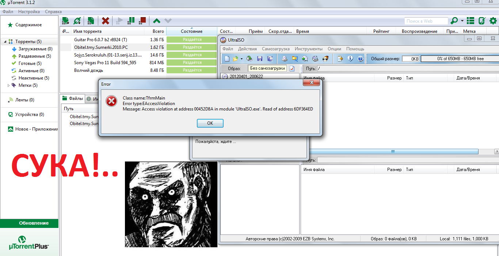This screenshot has width=499, height=256.
Task: Open the UltraISO Инструменты menu
Action: tap(309, 49)
